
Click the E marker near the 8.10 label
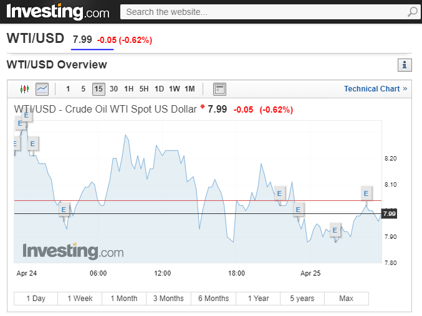[366, 193]
